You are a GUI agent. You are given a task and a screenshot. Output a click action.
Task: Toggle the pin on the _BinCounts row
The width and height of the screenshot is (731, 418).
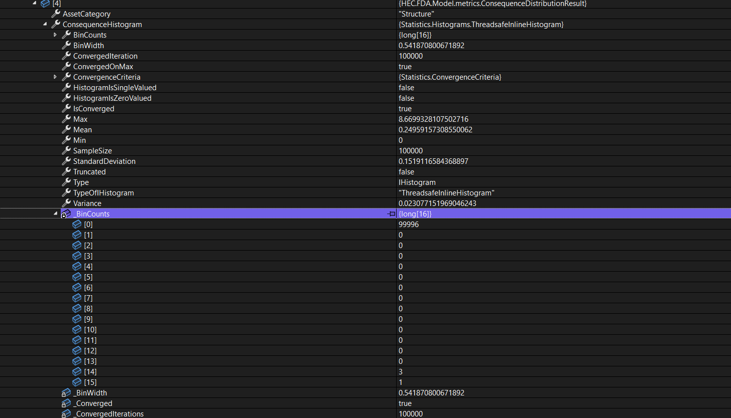(390, 214)
